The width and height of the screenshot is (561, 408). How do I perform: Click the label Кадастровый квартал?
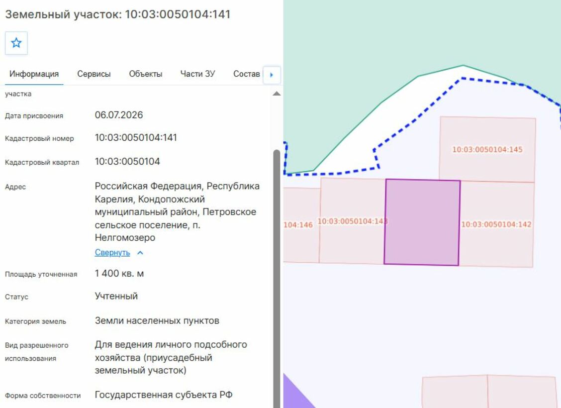tap(42, 163)
